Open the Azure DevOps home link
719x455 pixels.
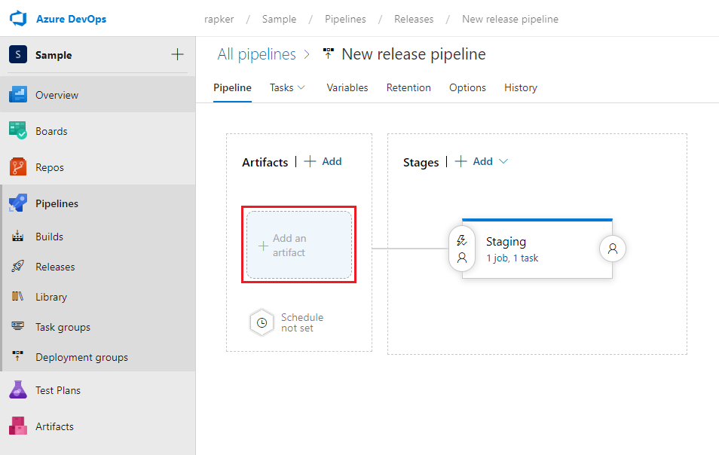point(71,19)
